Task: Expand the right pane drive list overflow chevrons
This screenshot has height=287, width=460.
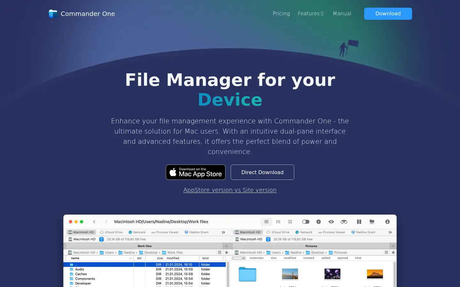Action: (390, 232)
